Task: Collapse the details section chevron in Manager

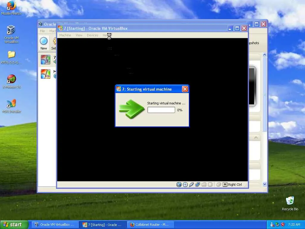Action: 256,138
